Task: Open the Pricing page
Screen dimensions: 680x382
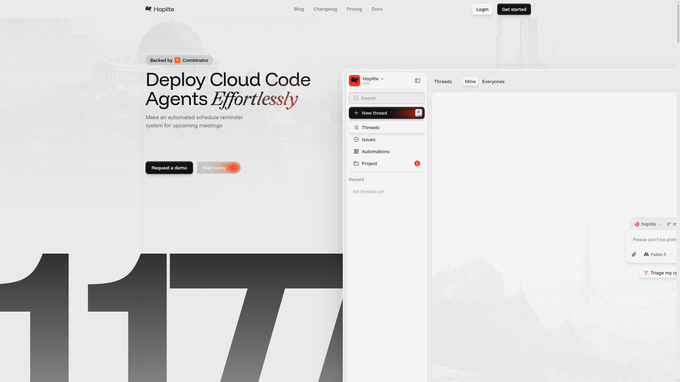Action: click(x=354, y=9)
